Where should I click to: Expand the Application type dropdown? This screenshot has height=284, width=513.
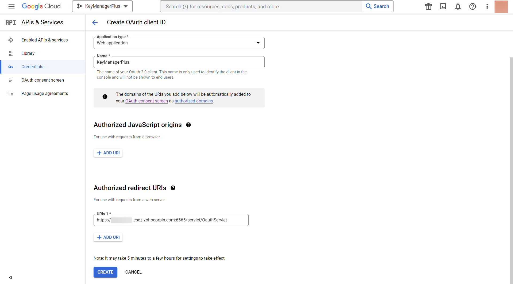[258, 43]
